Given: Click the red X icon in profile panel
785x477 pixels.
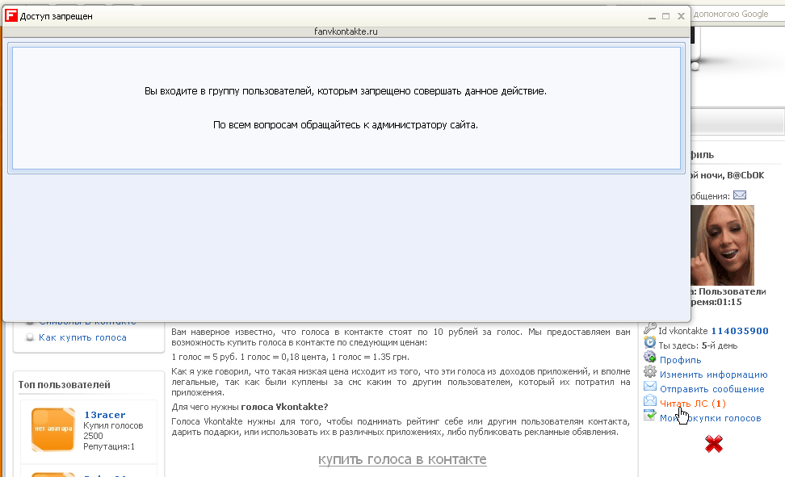Looking at the screenshot, I should (714, 443).
